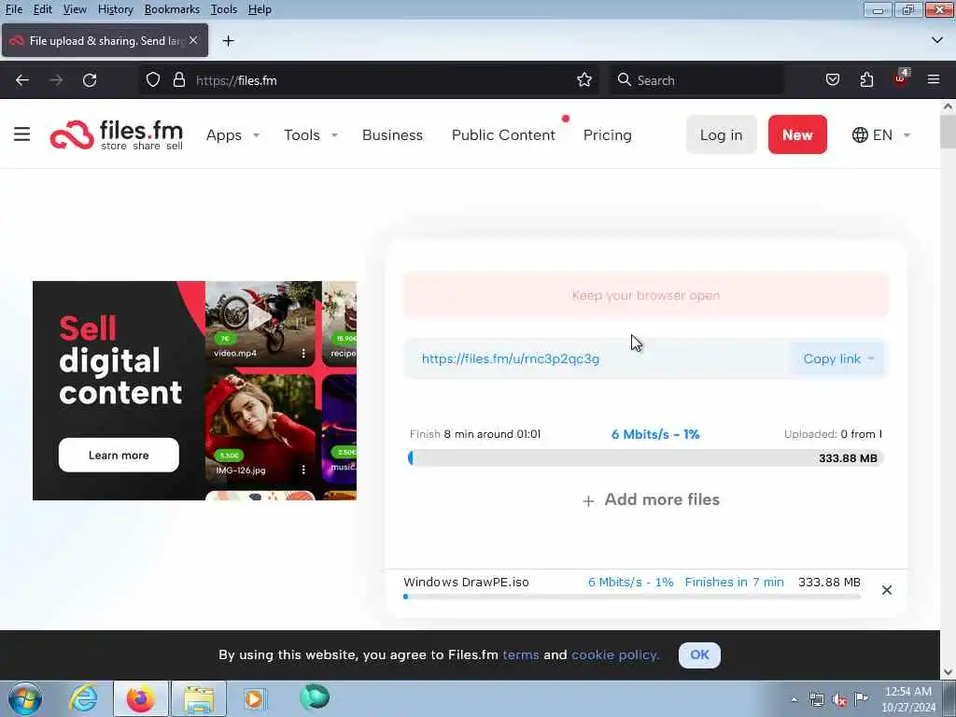
Task: Open the Edit menu
Action: pos(42,9)
